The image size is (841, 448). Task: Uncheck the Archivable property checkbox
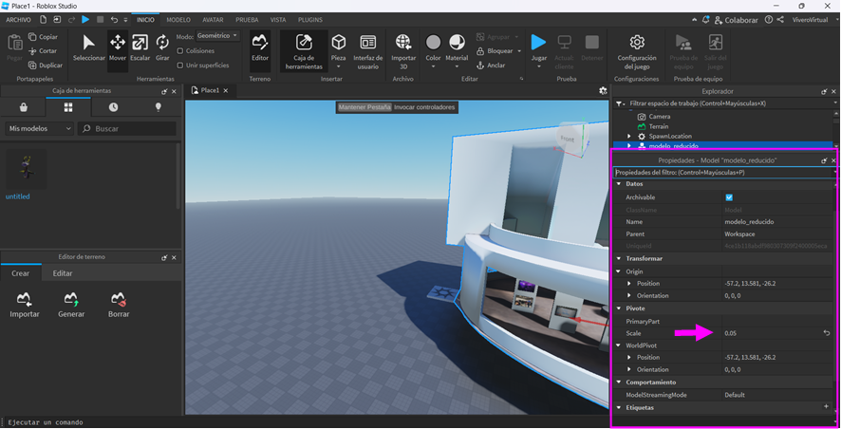pos(729,197)
